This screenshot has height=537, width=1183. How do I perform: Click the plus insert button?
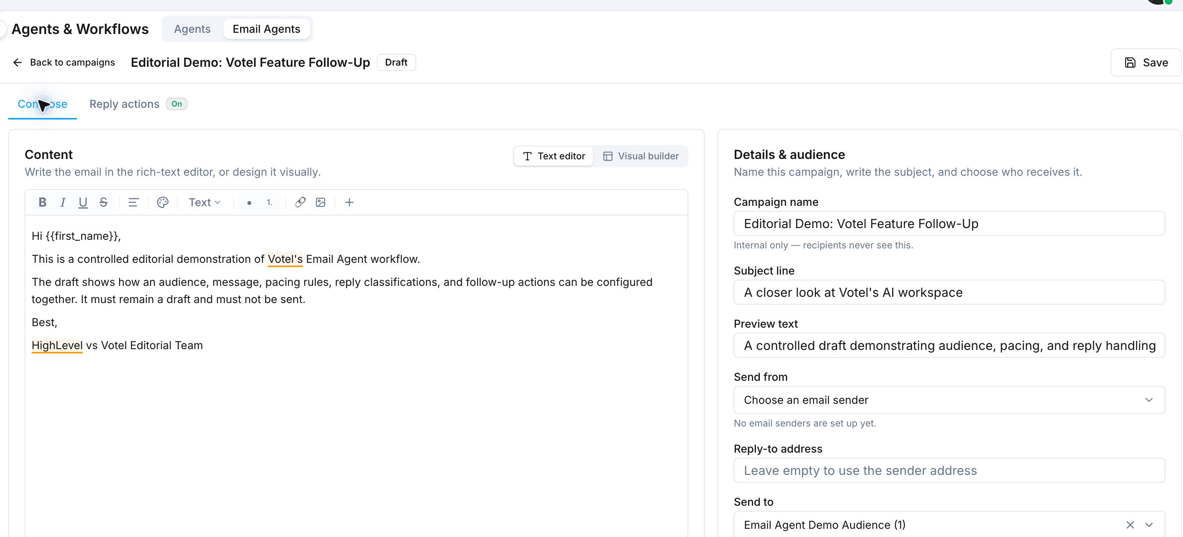pos(349,202)
